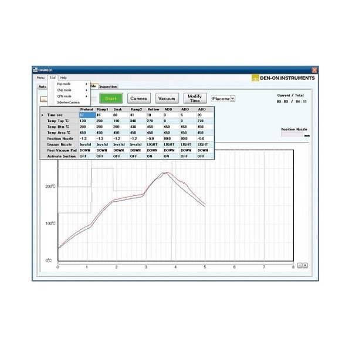Choose SideViewCamera from the Tool menu
The width and height of the screenshot is (352, 352).
pyautogui.click(x=68, y=102)
